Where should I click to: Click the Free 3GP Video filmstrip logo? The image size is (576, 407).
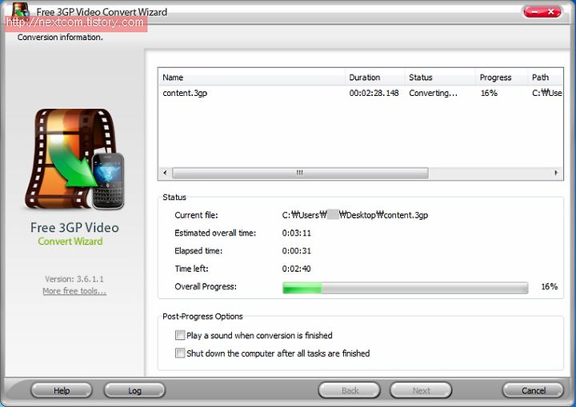point(75,158)
